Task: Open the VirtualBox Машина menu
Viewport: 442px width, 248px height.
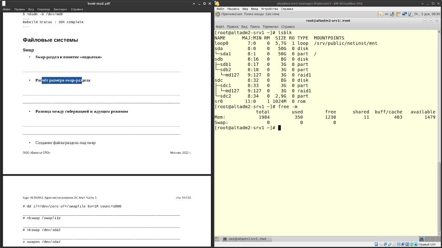Action: (x=233, y=9)
